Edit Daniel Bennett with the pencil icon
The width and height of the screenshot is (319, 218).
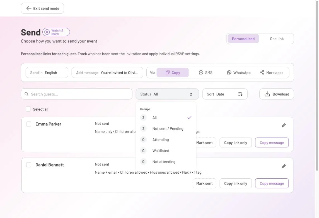(x=284, y=166)
